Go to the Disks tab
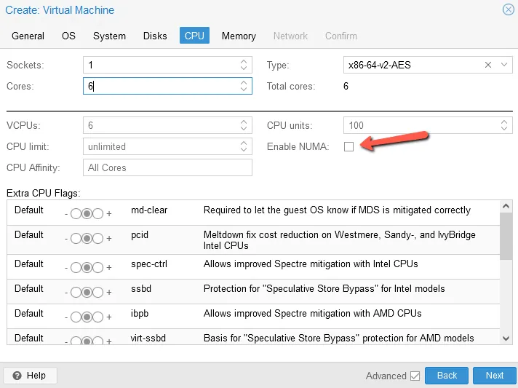518x388 pixels. point(155,36)
